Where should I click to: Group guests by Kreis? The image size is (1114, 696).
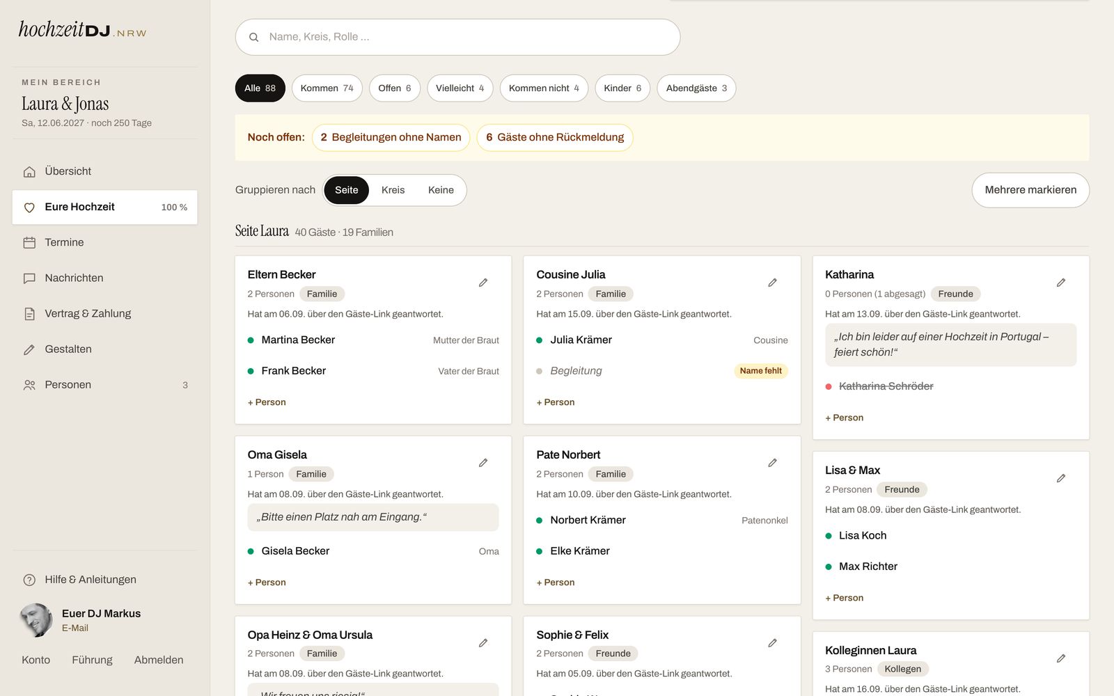coord(393,190)
